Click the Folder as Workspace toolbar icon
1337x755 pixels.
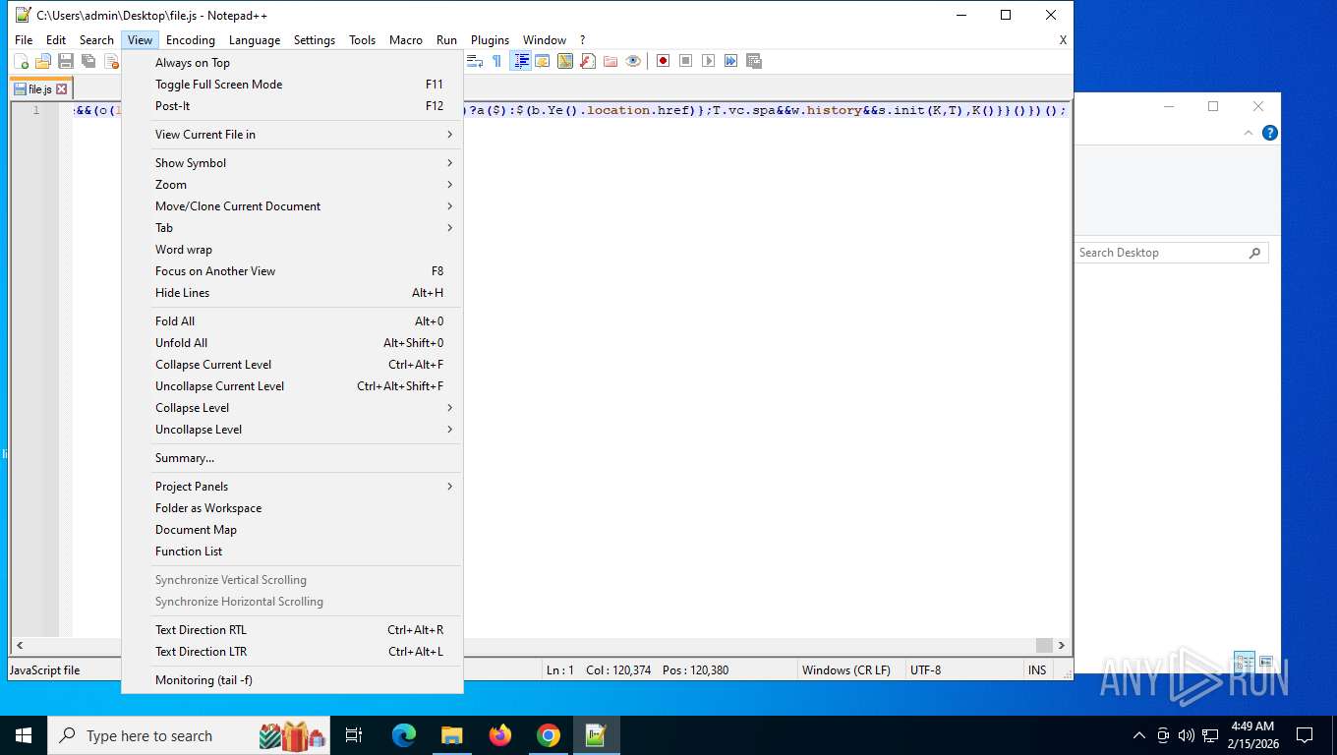pyautogui.click(x=610, y=61)
